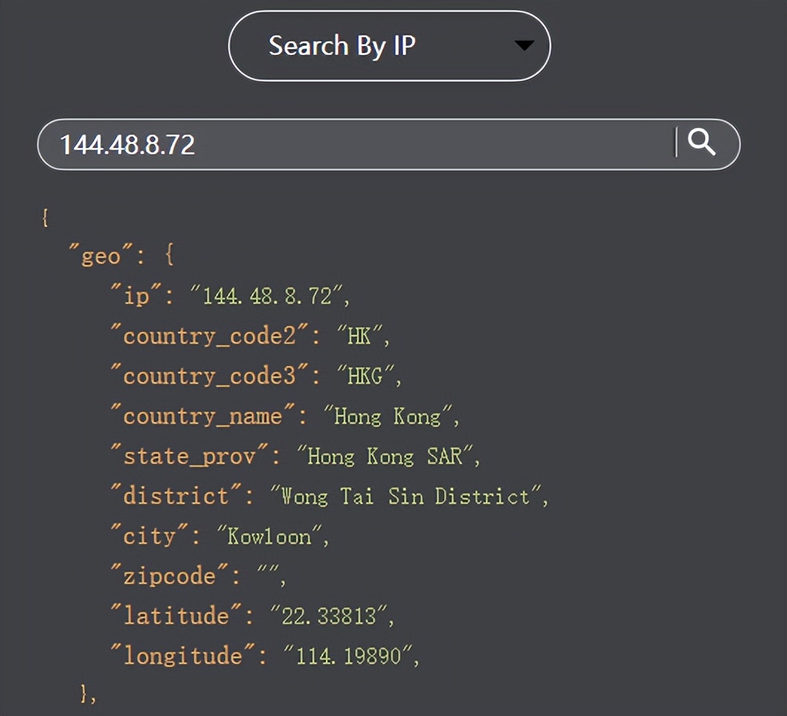The width and height of the screenshot is (787, 716).
Task: Click the opening curly brace of the JSON
Action: tap(45, 218)
